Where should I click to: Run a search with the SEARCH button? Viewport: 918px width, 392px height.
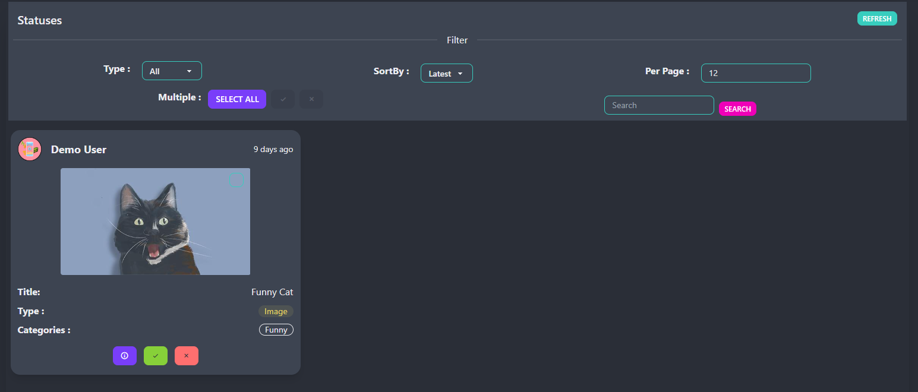737,109
